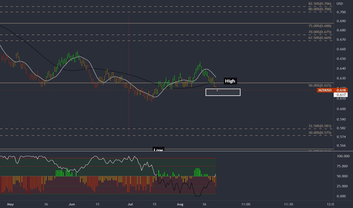Click the May label on the time axis
The width and height of the screenshot is (353, 208).
[x=10, y=204]
